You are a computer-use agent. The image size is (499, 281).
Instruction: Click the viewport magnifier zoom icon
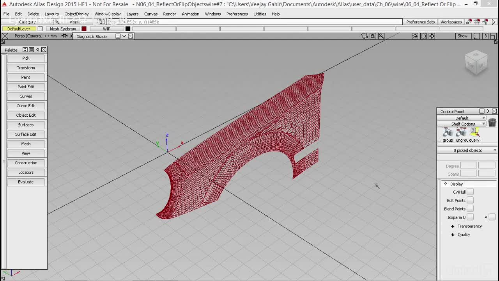(x=381, y=36)
